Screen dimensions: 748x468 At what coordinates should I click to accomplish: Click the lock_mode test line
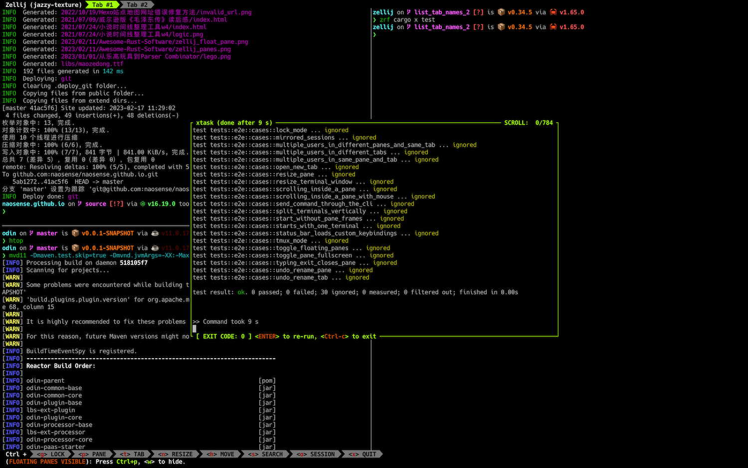tap(271, 130)
